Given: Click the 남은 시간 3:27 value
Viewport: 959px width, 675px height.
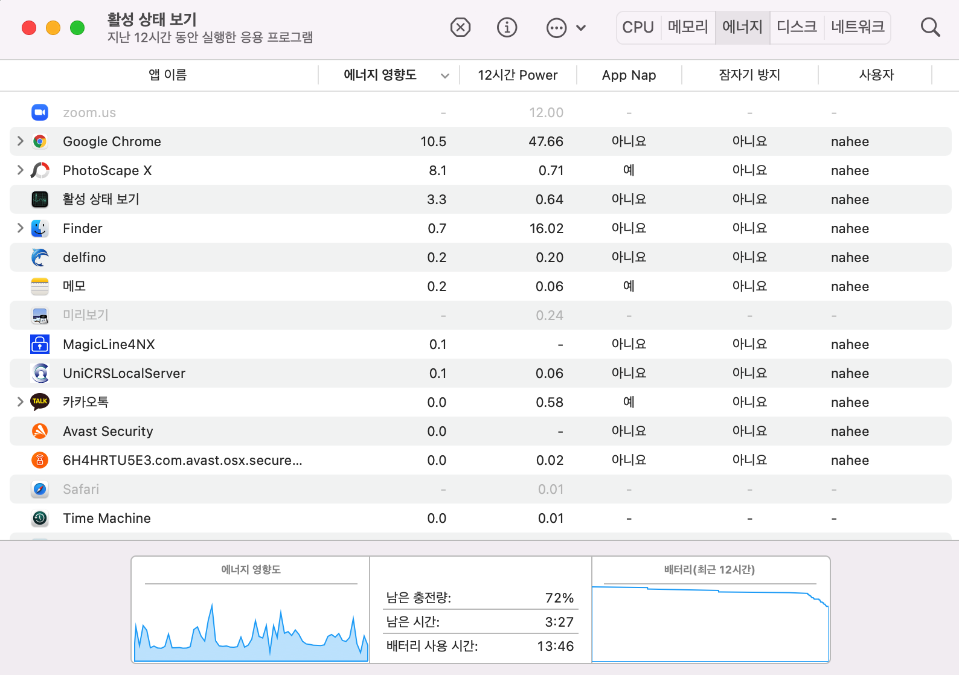Looking at the screenshot, I should pyautogui.click(x=559, y=622).
